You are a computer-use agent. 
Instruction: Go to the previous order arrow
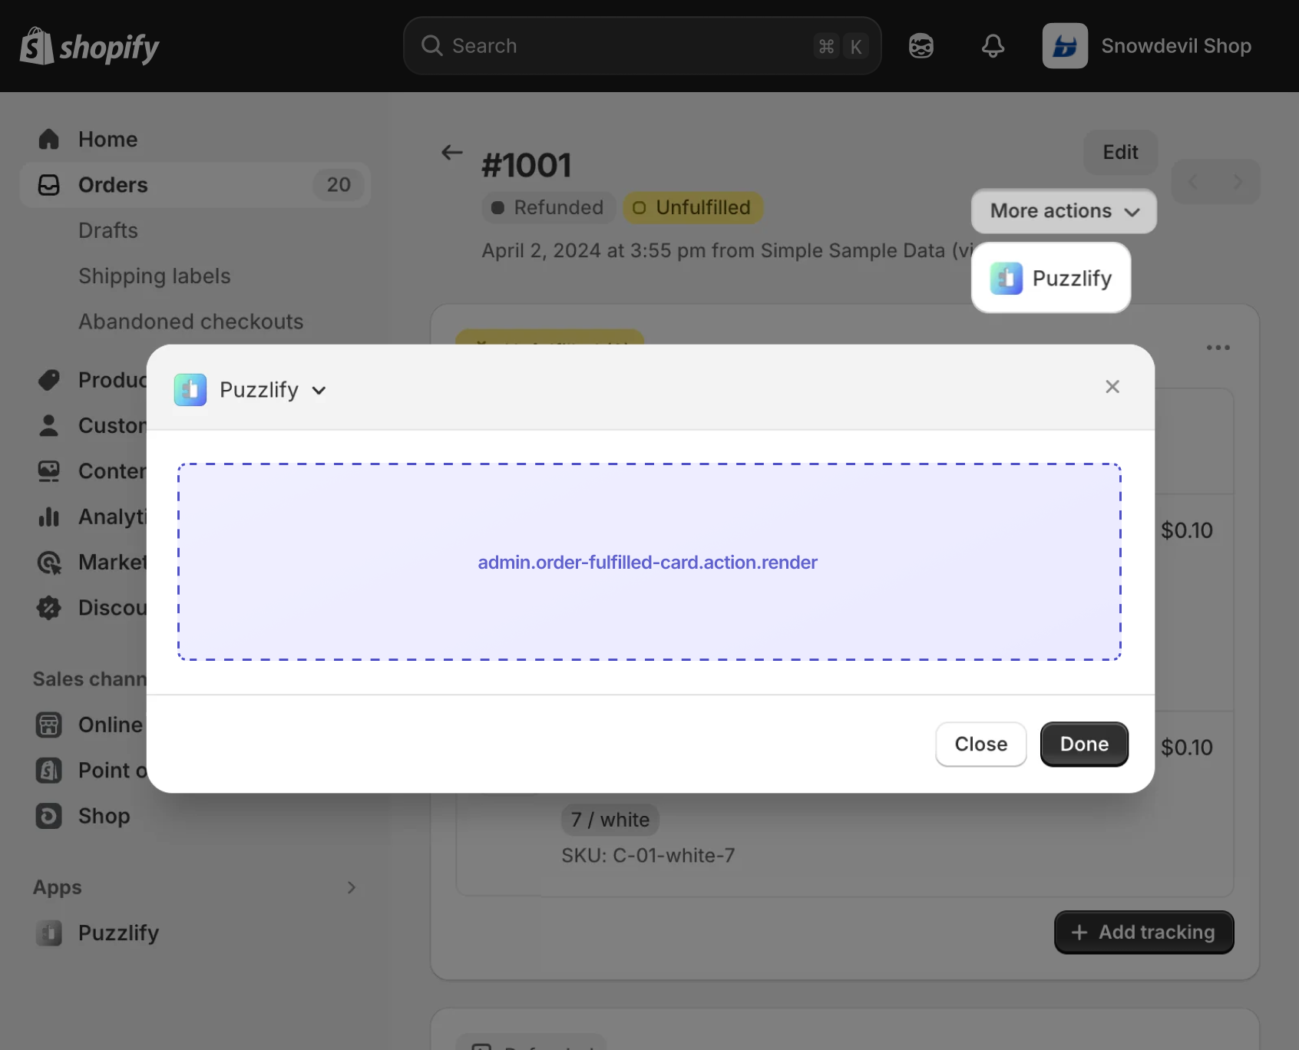[x=1193, y=182]
